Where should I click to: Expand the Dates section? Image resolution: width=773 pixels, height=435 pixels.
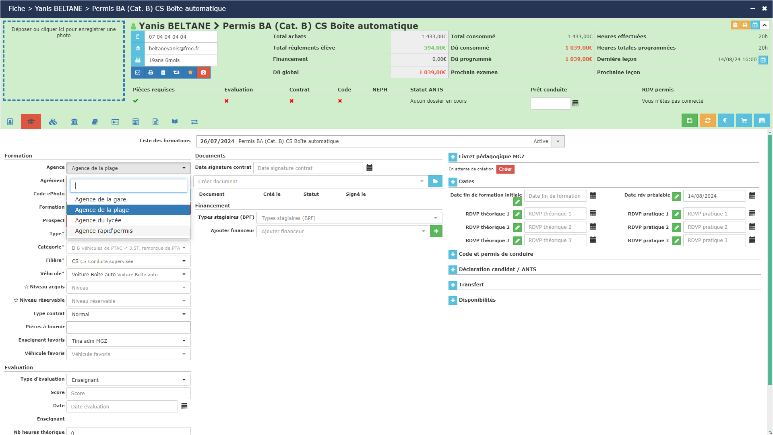coord(453,182)
